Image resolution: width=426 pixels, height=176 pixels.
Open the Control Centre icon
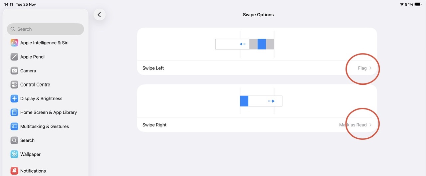pos(14,85)
